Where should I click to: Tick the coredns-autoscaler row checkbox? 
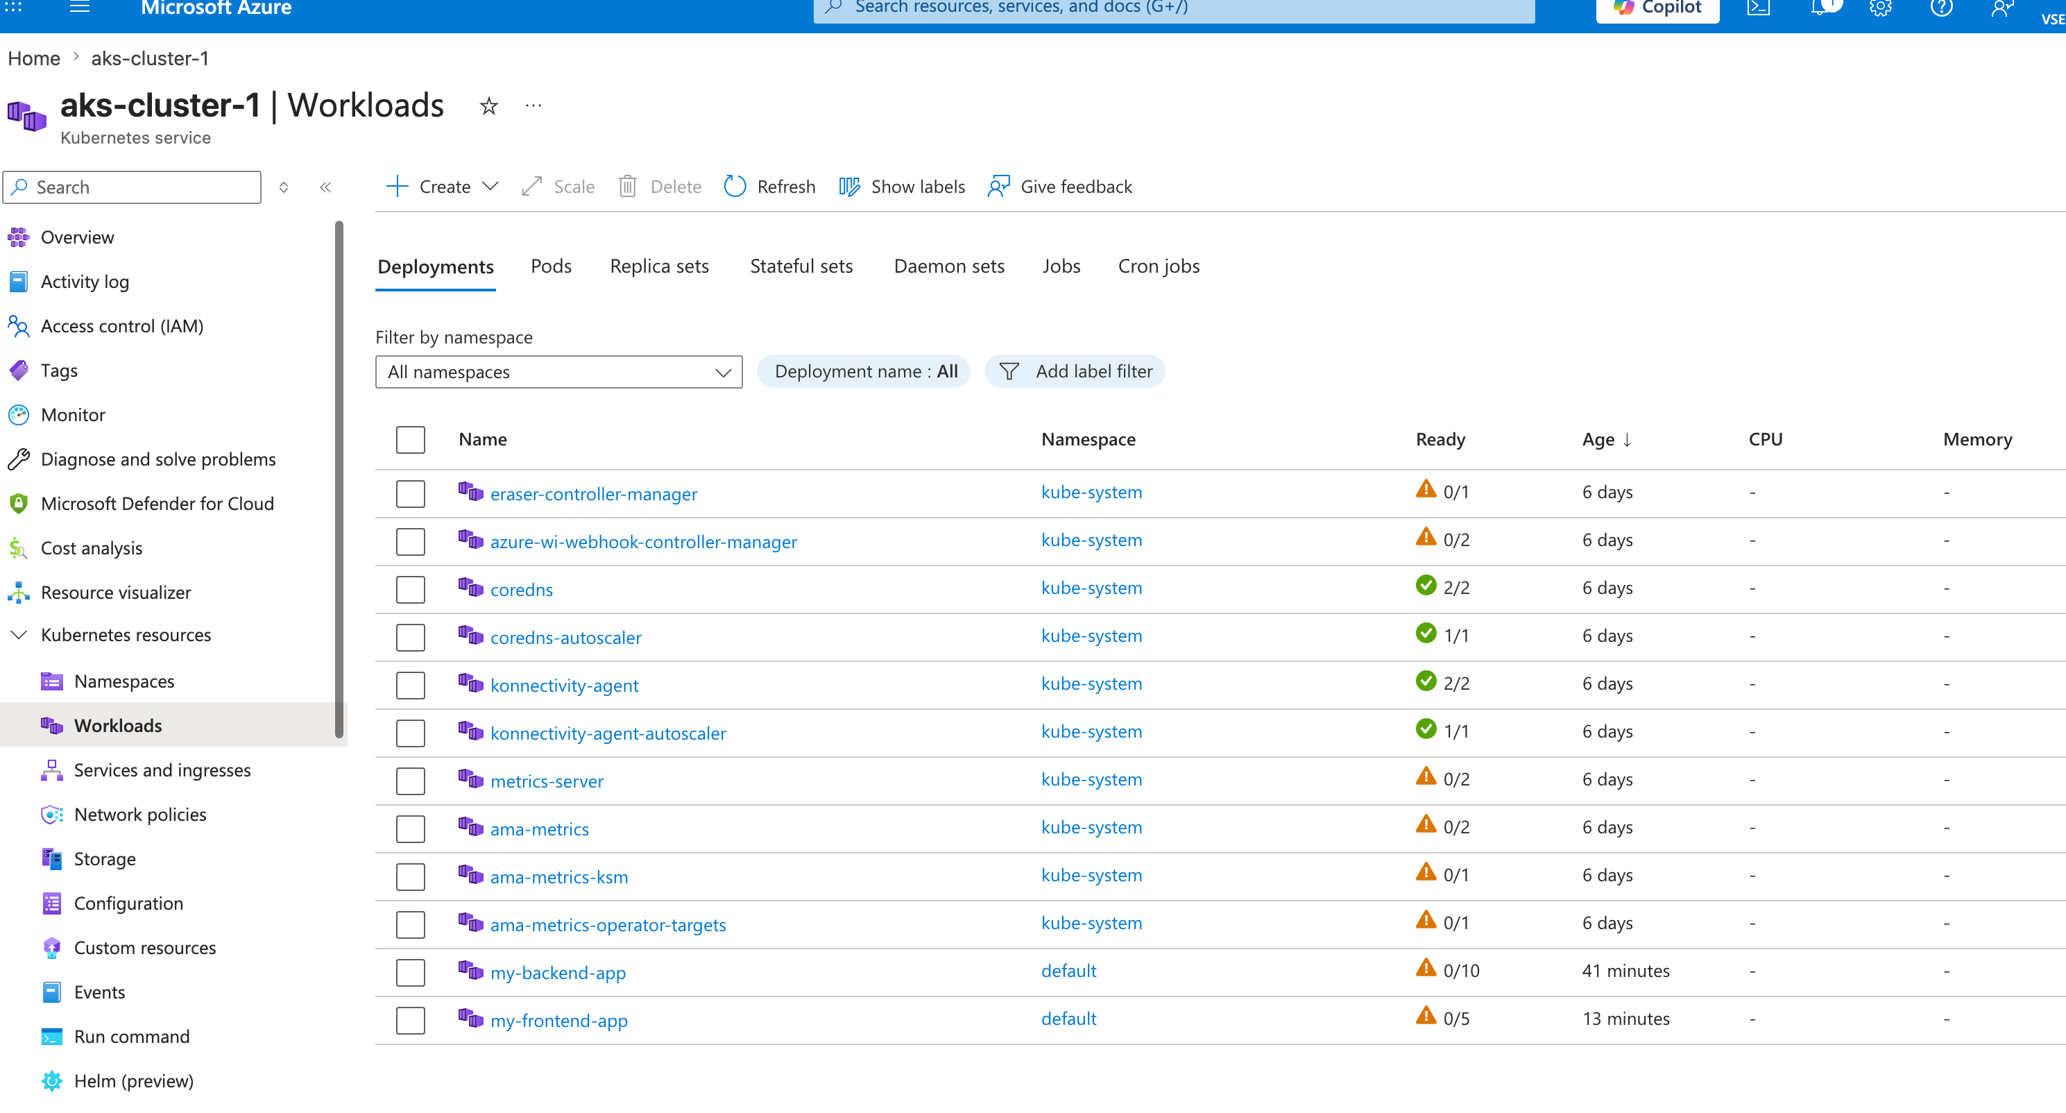pos(411,637)
